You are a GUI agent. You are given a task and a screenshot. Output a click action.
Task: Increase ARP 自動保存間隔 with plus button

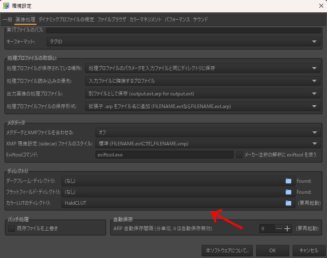tap(287, 229)
